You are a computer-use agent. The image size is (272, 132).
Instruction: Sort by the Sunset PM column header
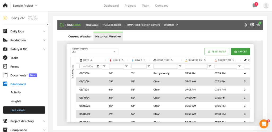(224, 60)
